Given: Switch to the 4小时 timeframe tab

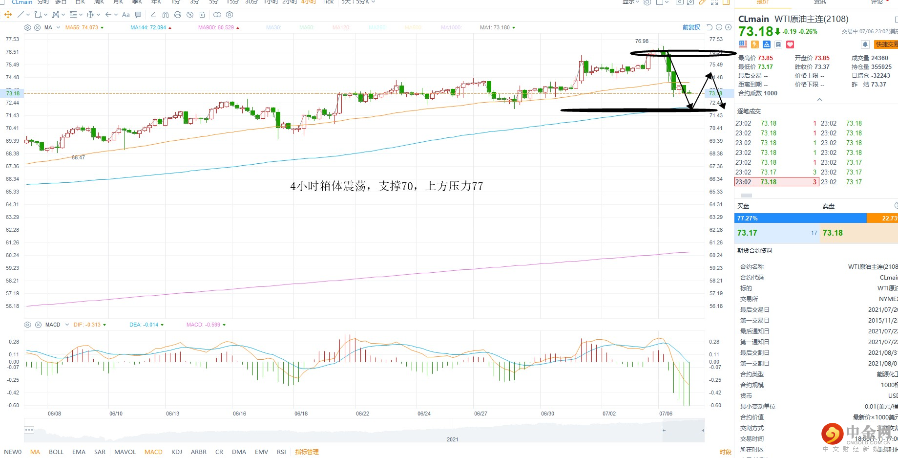Looking at the screenshot, I should [308, 2].
